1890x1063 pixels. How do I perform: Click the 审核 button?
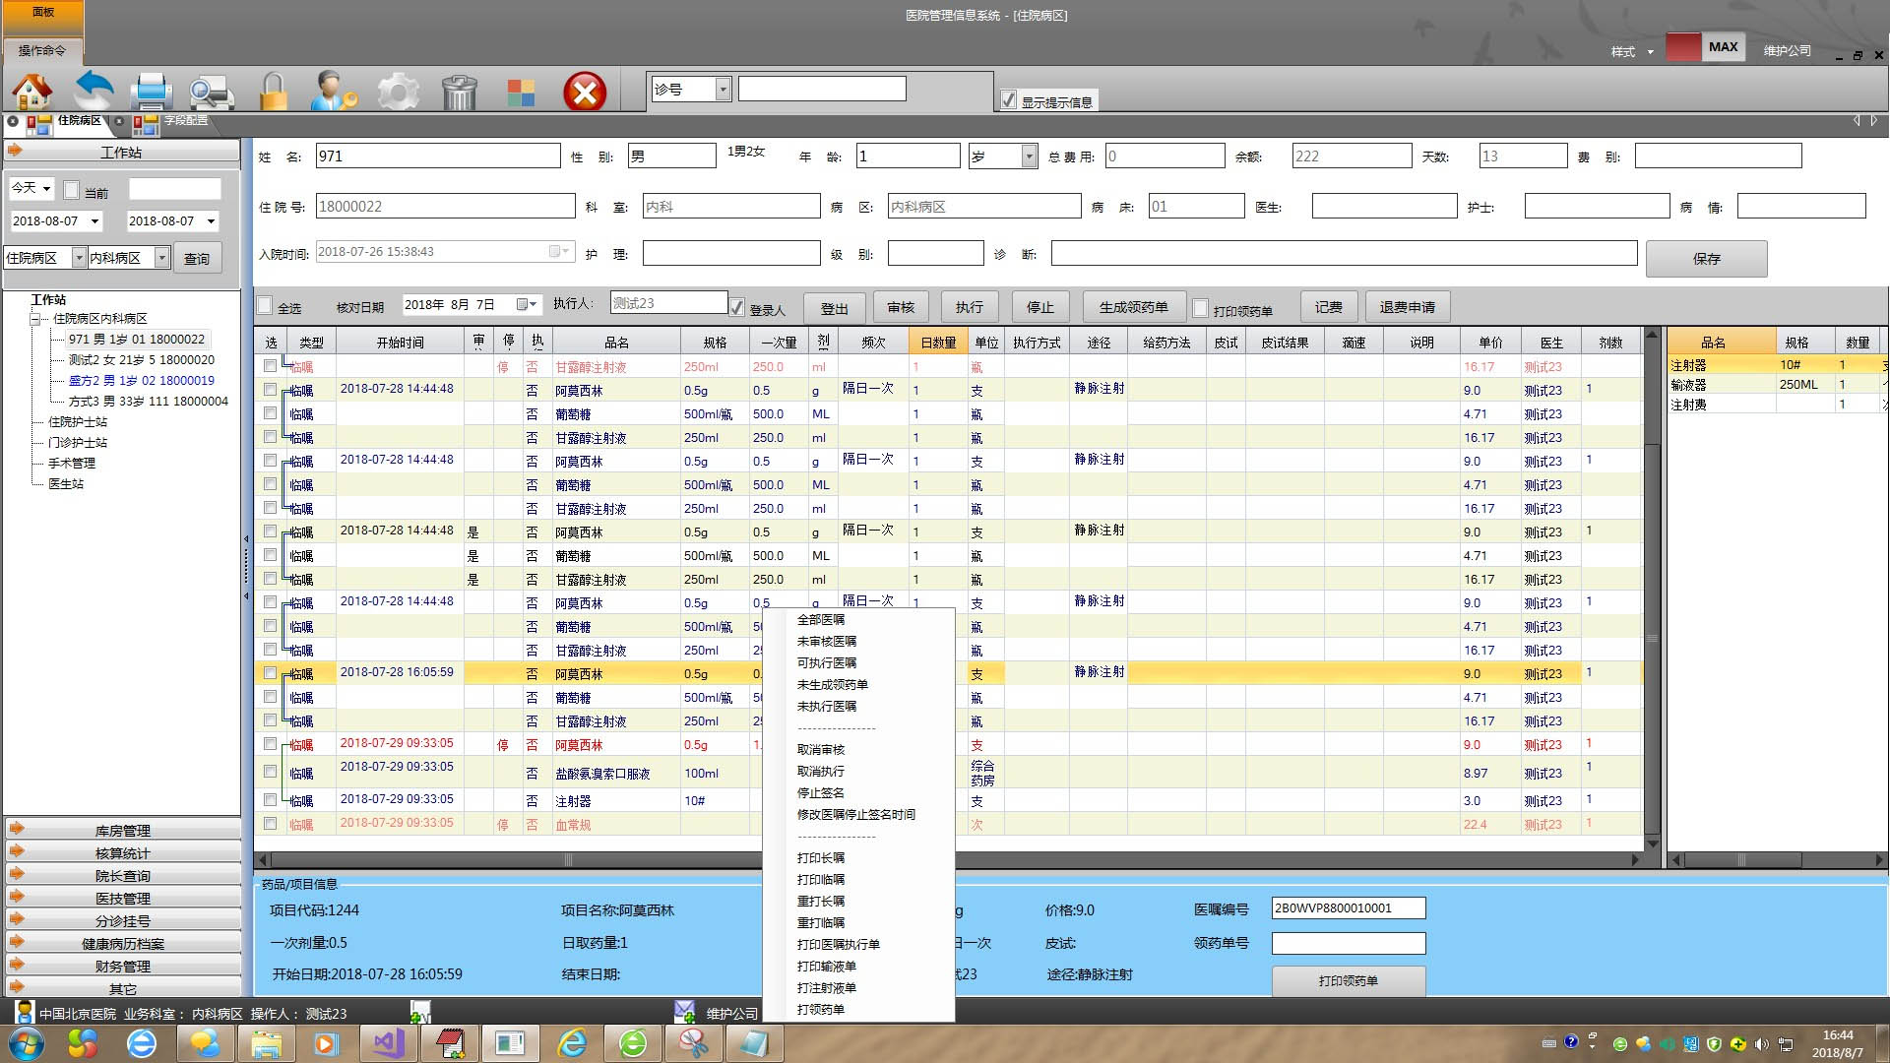point(901,307)
